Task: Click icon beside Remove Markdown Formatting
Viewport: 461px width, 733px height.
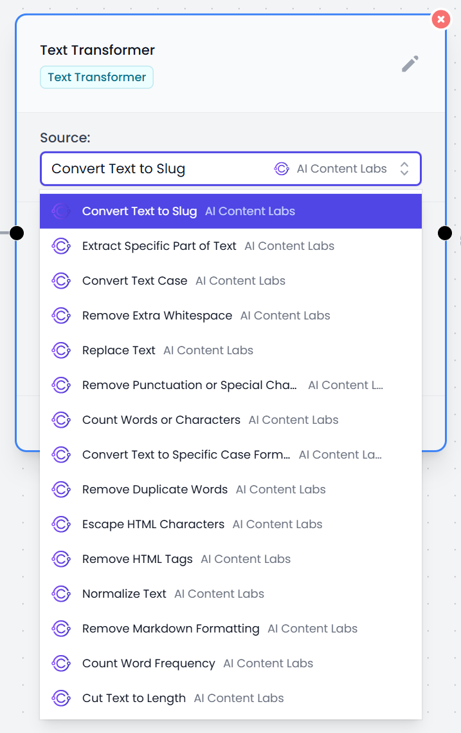Action: (61, 629)
